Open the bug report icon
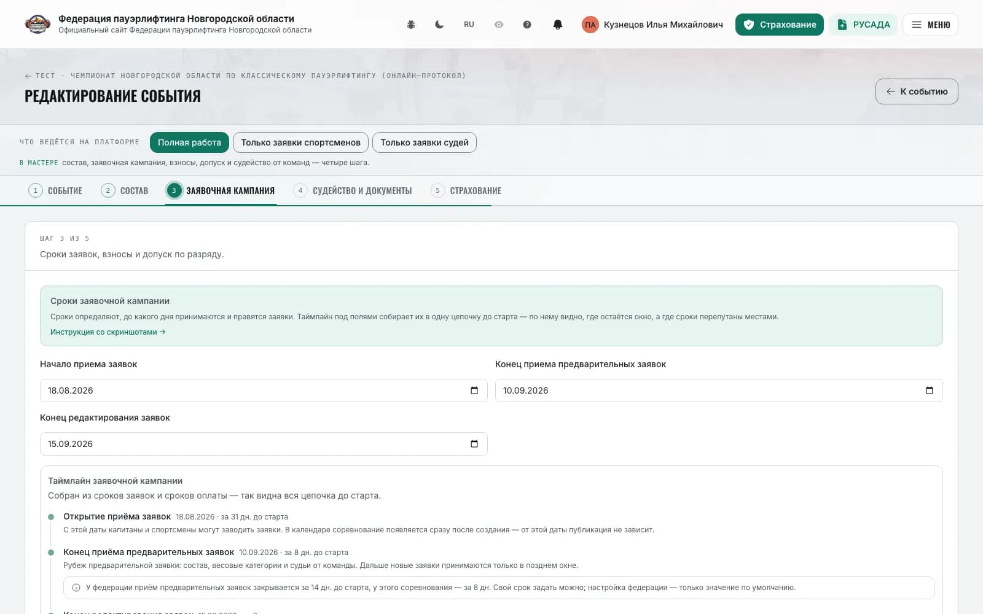The width and height of the screenshot is (983, 614). point(411,25)
